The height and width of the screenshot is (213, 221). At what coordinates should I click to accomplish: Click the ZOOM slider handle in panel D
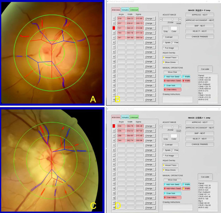coord(172,127)
